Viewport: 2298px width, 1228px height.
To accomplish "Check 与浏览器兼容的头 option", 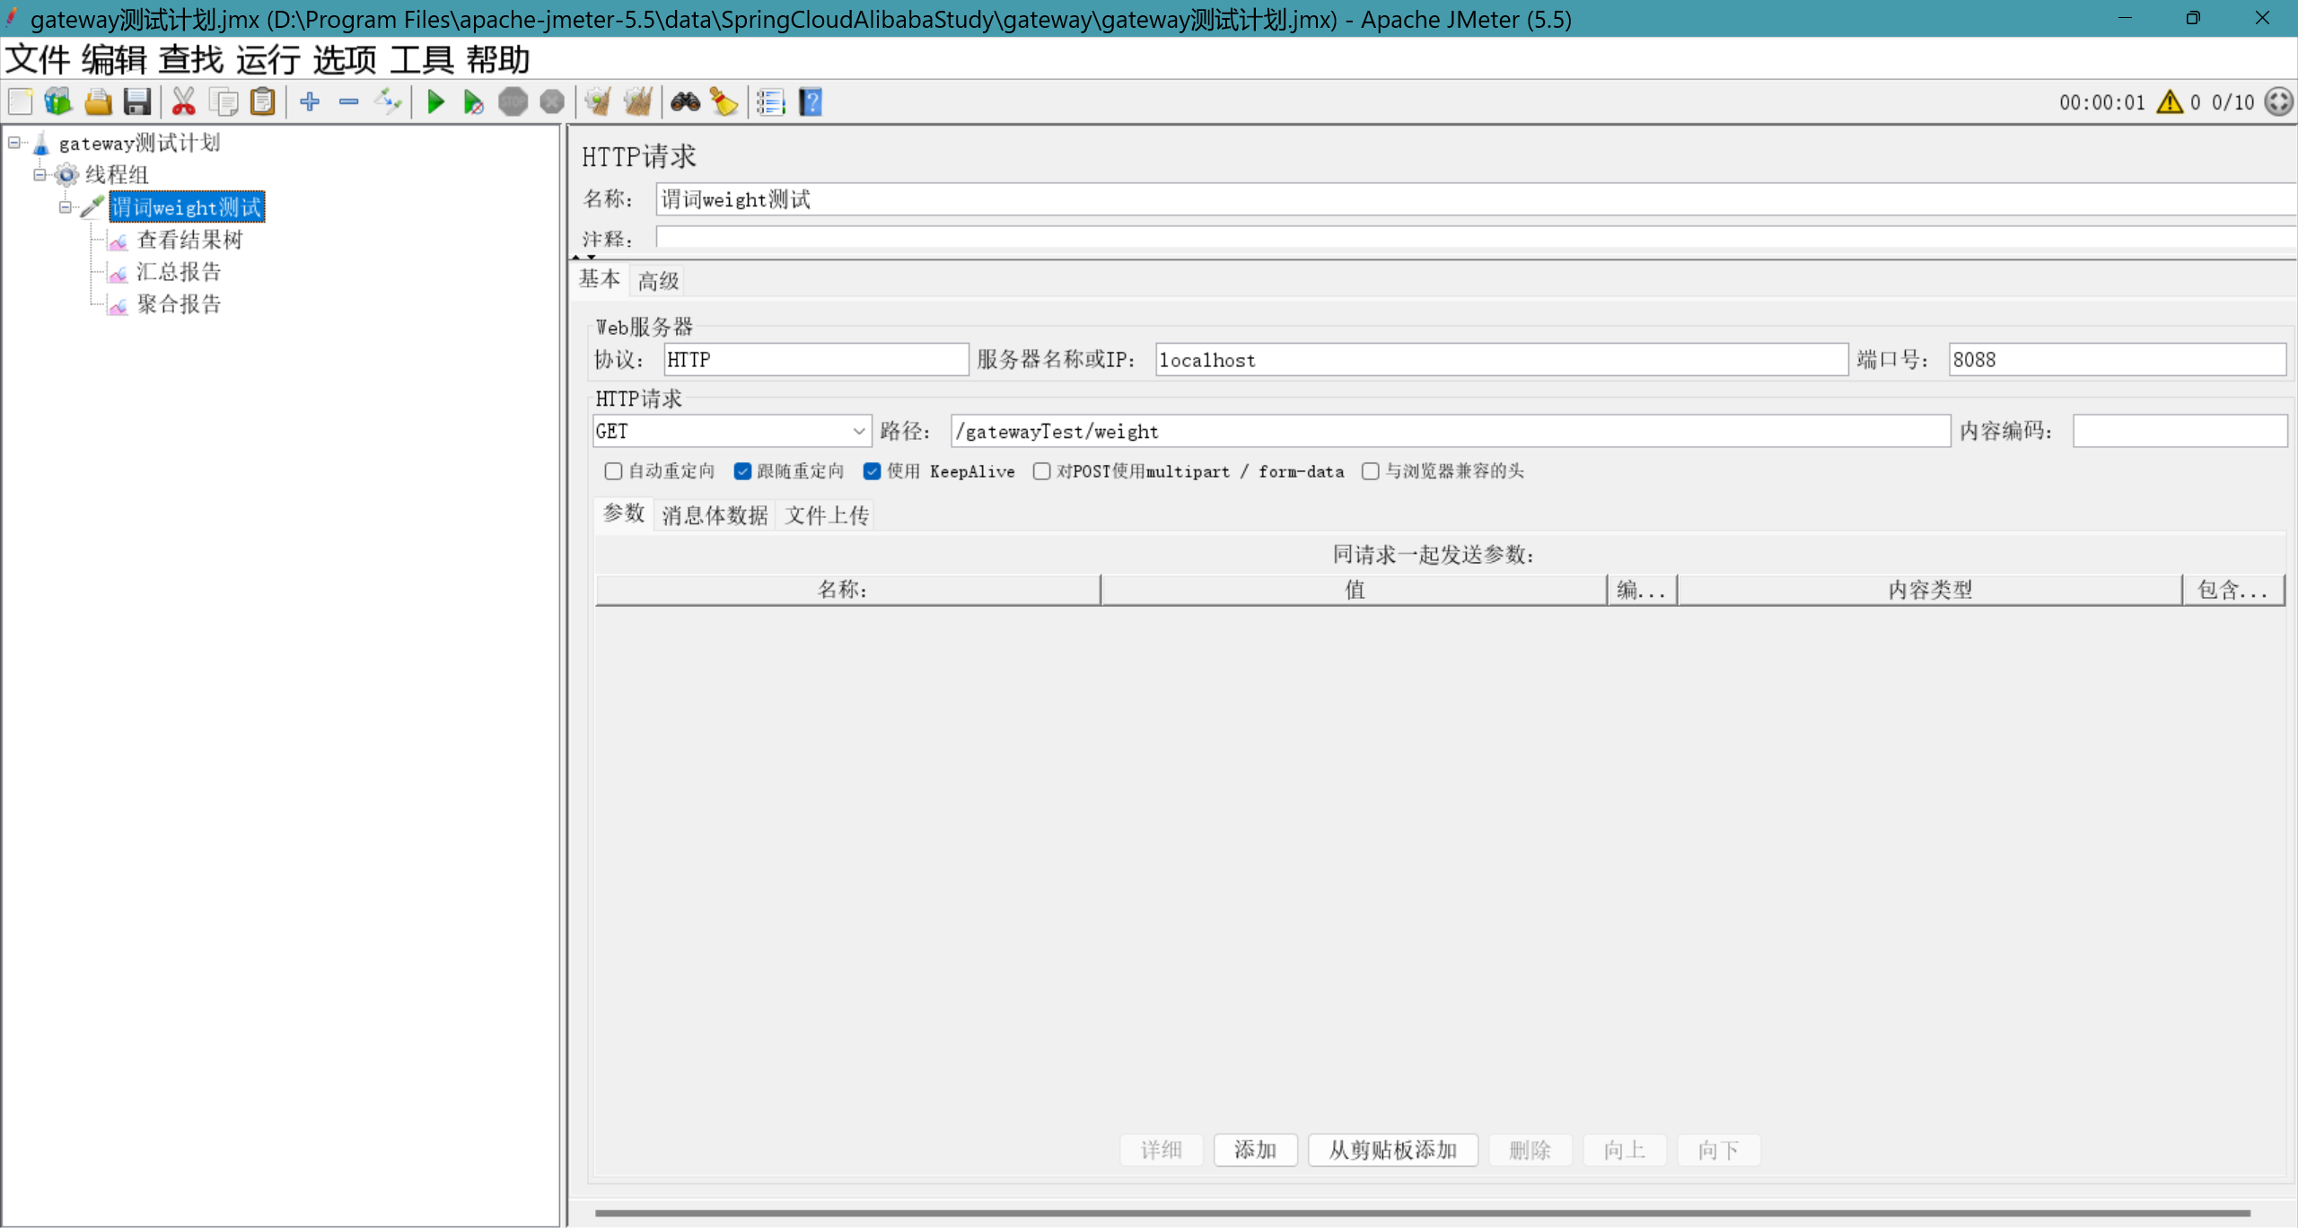I will click(x=1370, y=471).
